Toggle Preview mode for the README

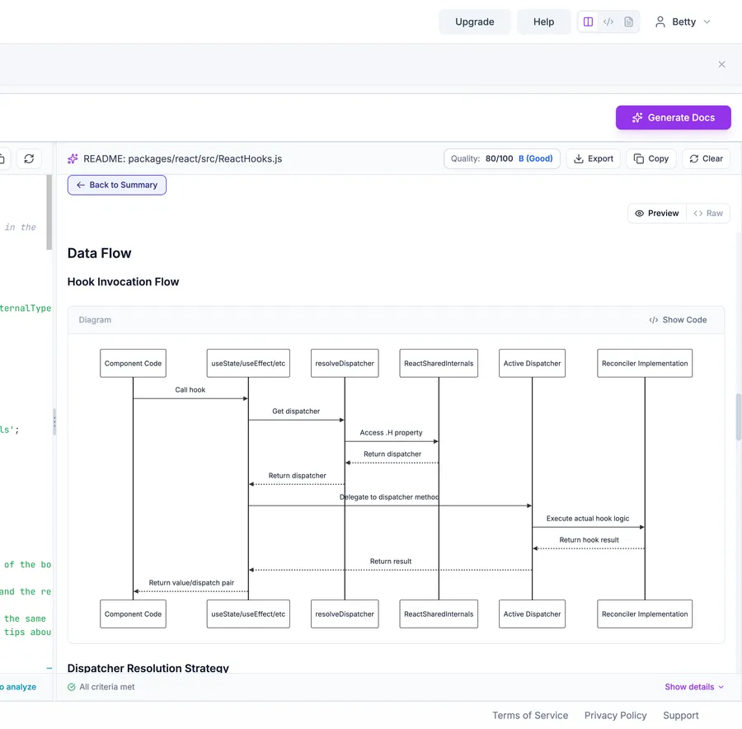click(657, 213)
